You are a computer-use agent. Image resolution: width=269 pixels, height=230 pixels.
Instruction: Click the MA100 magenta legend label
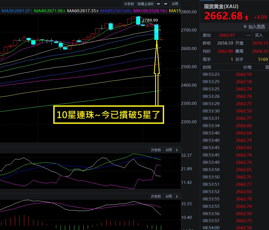pos(149,11)
